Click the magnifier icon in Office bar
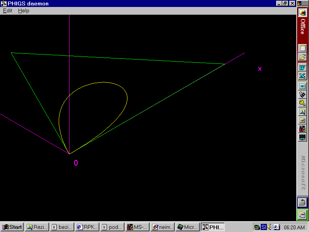This screenshot has height=232, width=309. tap(302, 112)
